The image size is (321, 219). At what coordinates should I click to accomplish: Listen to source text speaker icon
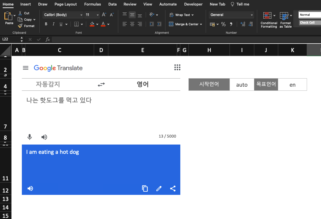pyautogui.click(x=44, y=137)
